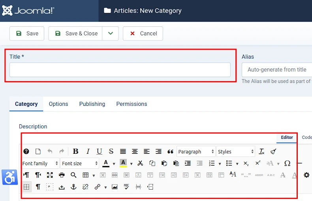
Task: Toggle italic formatting
Action: (x=88, y=151)
